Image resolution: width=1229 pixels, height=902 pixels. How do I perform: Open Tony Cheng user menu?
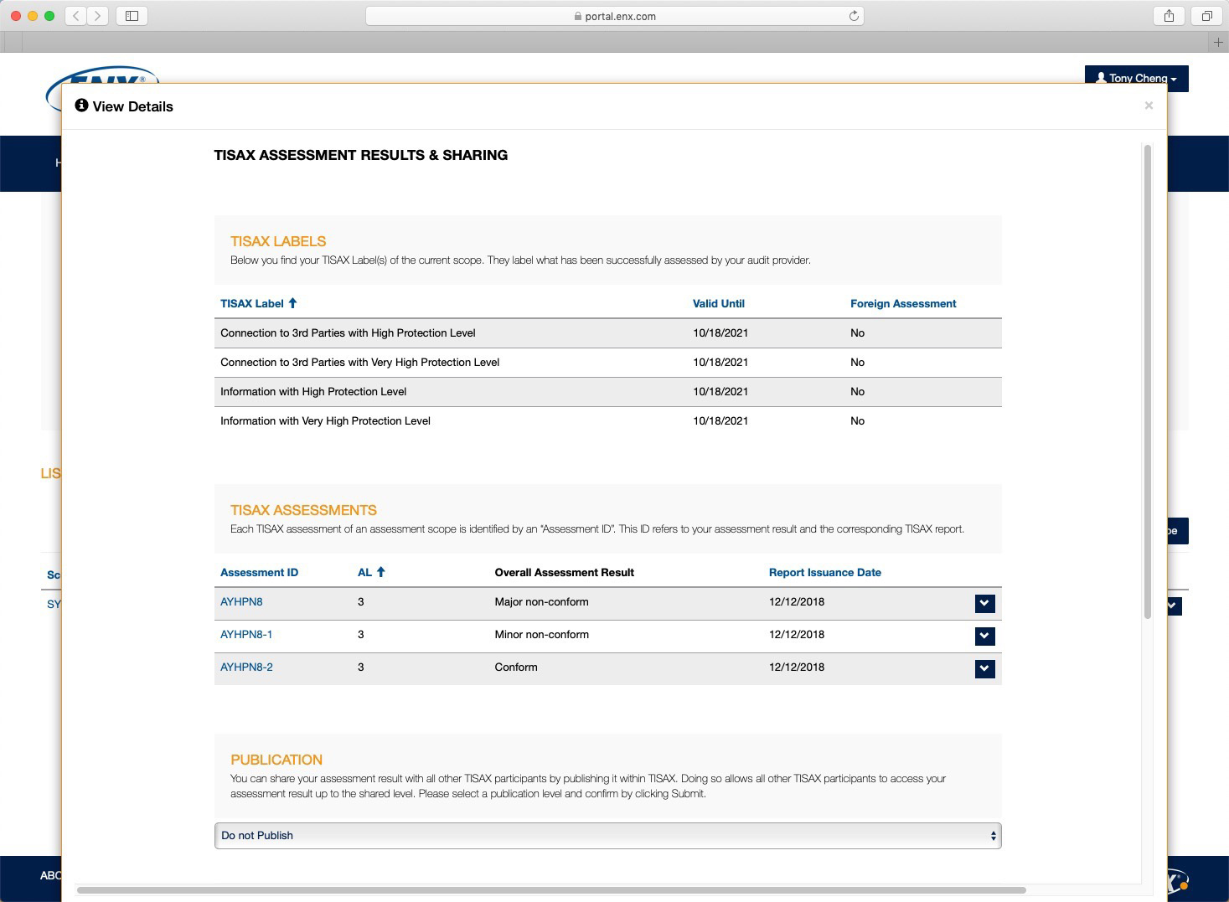[x=1136, y=78]
